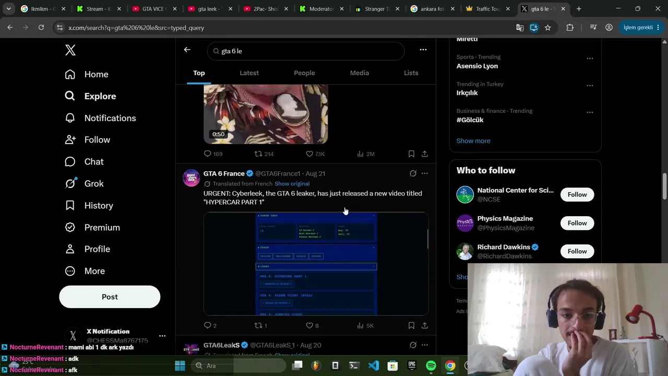
Task: Switch to the Stranger T browser tab
Action: pos(376,9)
